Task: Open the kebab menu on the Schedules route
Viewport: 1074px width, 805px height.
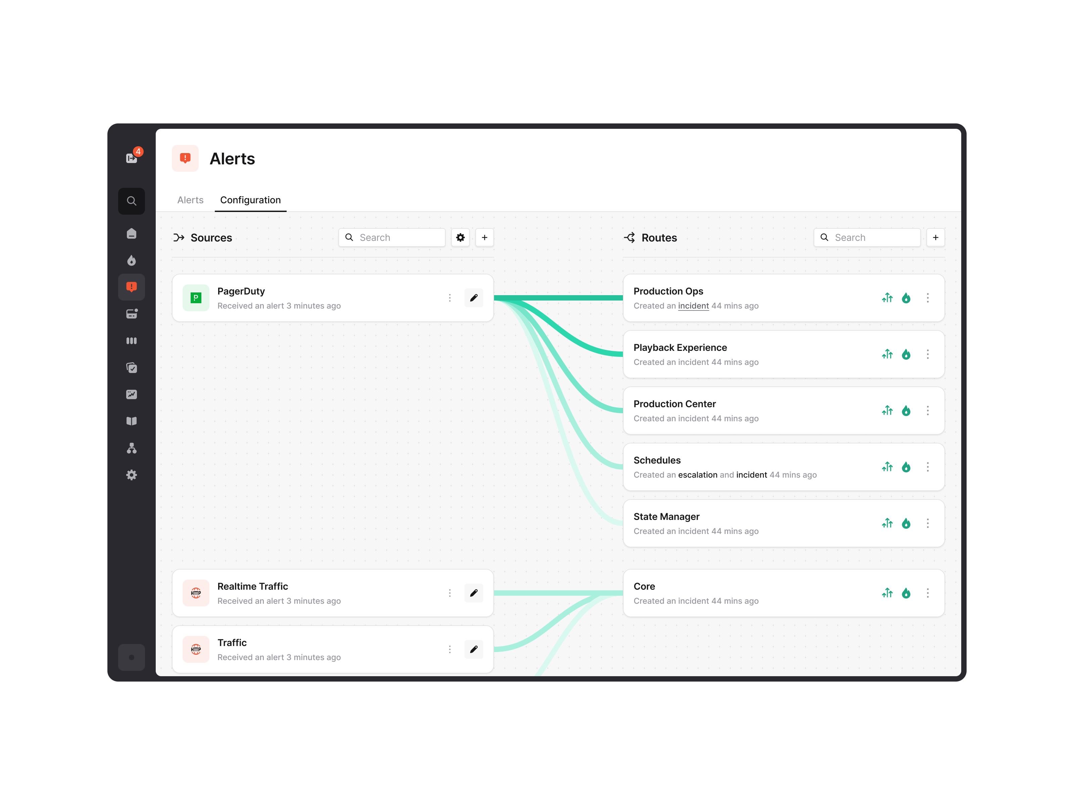Action: 928,467
